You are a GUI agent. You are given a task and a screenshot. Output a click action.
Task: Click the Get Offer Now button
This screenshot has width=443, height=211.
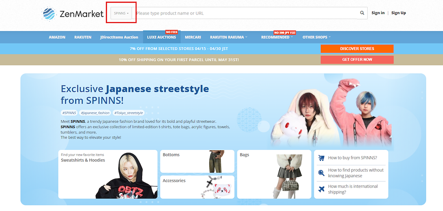coord(357,60)
